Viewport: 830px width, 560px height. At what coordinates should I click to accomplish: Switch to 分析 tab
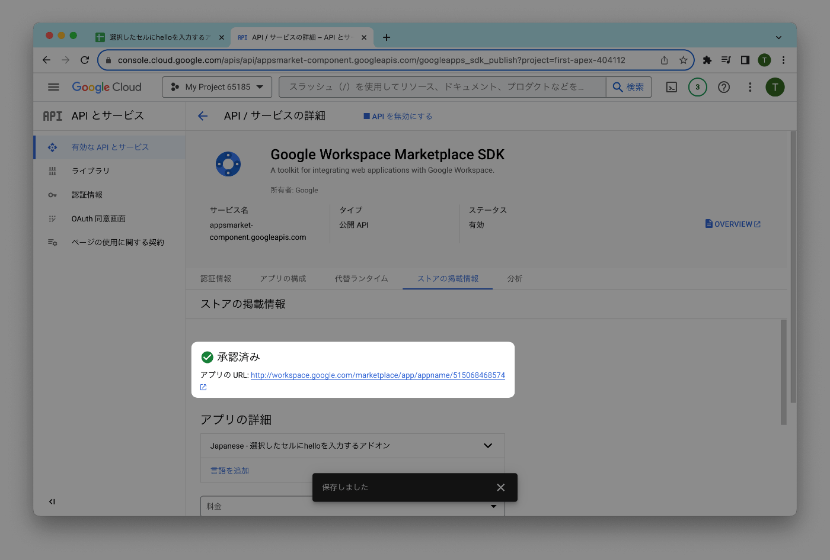click(x=515, y=279)
